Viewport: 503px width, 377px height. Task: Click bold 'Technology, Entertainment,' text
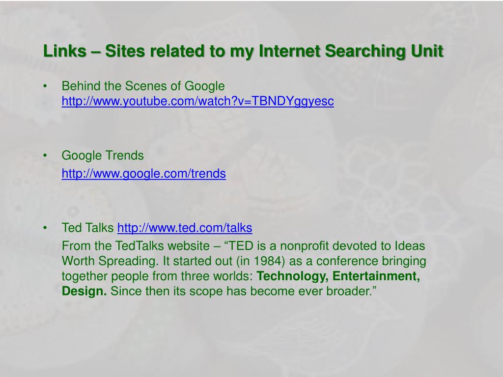click(338, 276)
